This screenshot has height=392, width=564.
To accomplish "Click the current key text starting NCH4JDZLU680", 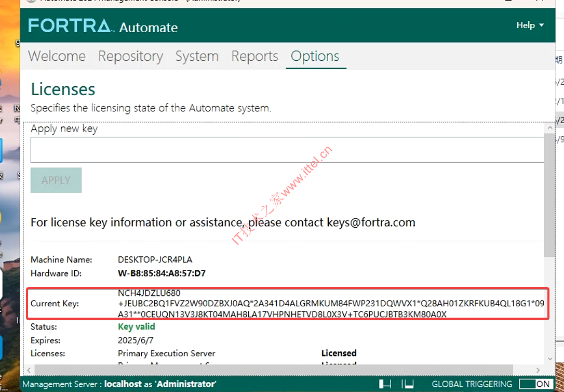I will pyautogui.click(x=331, y=304).
